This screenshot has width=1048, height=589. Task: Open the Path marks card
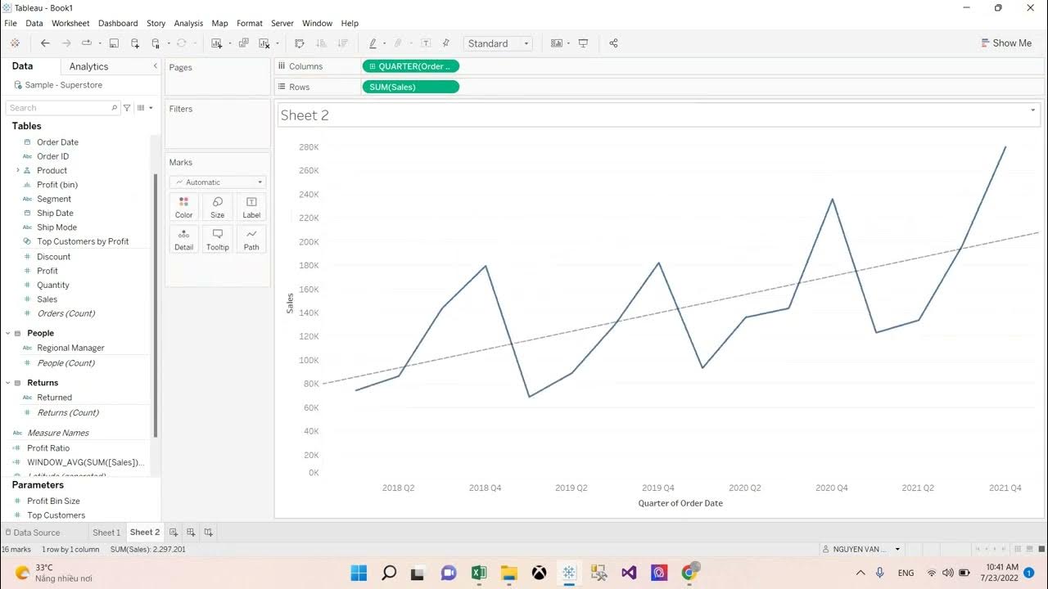251,239
